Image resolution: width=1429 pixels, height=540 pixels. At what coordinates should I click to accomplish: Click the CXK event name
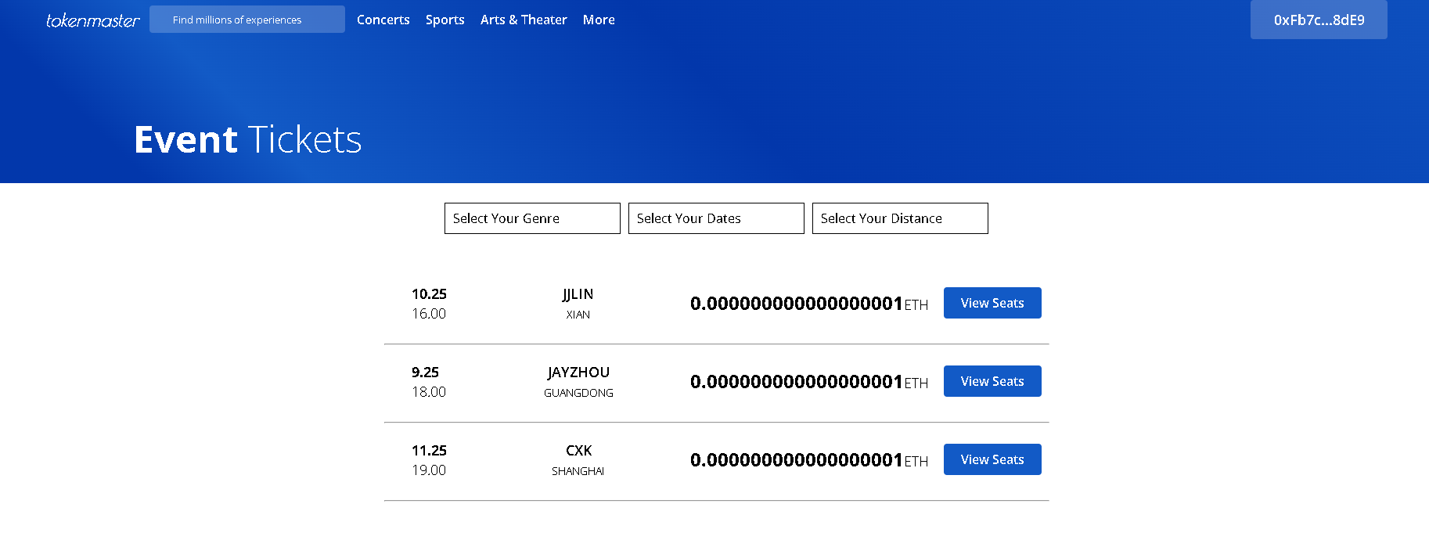click(x=578, y=451)
